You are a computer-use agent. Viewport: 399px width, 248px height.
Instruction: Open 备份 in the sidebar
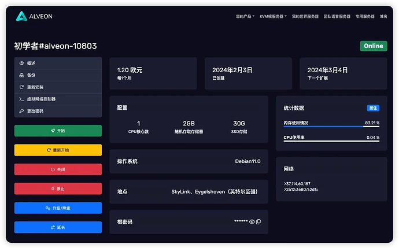(x=58, y=75)
